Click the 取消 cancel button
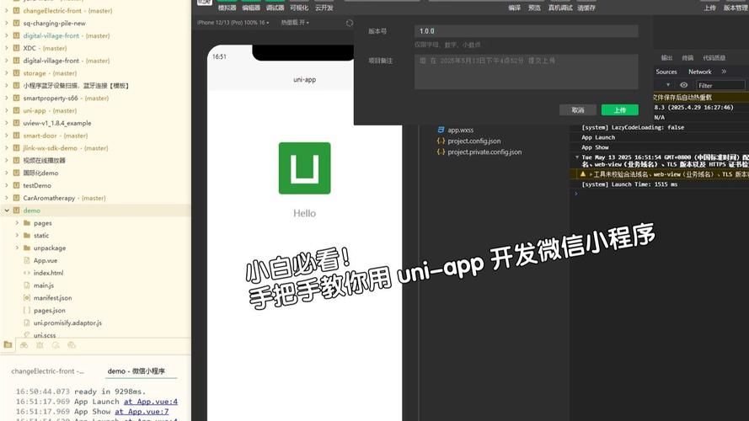The image size is (749, 421). coord(577,109)
